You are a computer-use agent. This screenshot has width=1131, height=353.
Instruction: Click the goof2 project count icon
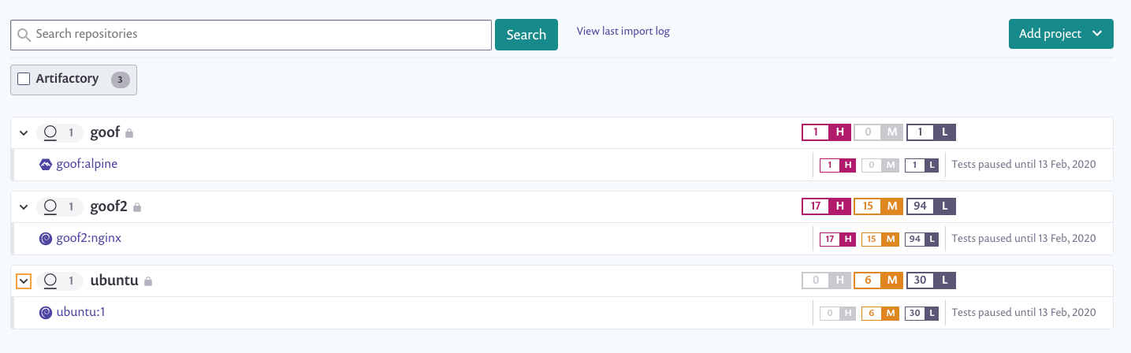(50, 206)
